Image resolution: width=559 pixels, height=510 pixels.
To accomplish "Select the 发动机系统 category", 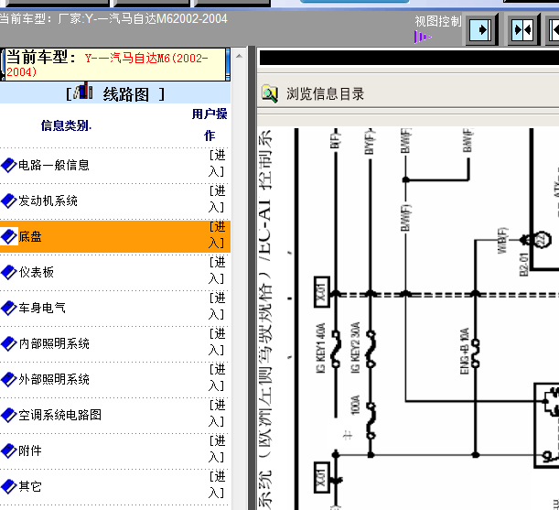I will coord(48,201).
